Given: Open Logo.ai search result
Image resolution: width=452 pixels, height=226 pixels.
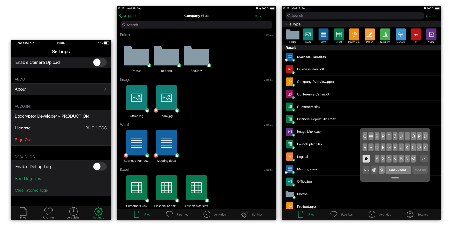Looking at the screenshot, I should pyautogui.click(x=361, y=157).
